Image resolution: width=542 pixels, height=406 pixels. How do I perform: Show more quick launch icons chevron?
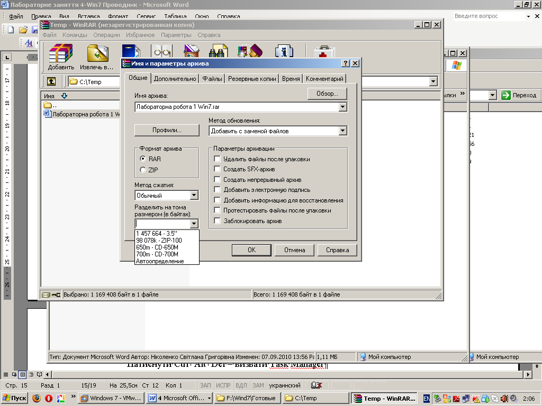(73, 396)
